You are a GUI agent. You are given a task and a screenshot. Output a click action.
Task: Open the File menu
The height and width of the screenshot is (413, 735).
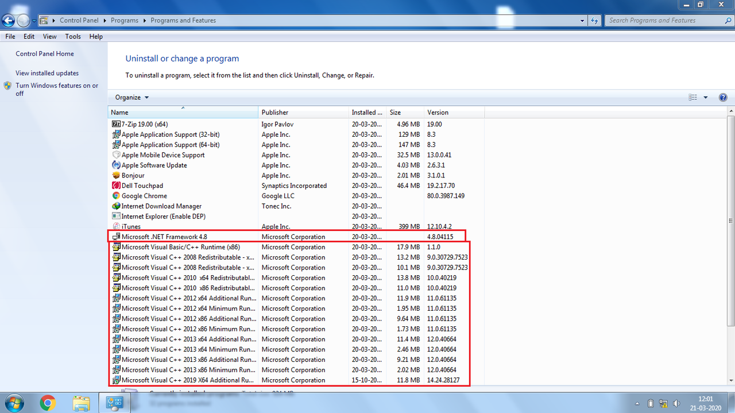(x=10, y=36)
